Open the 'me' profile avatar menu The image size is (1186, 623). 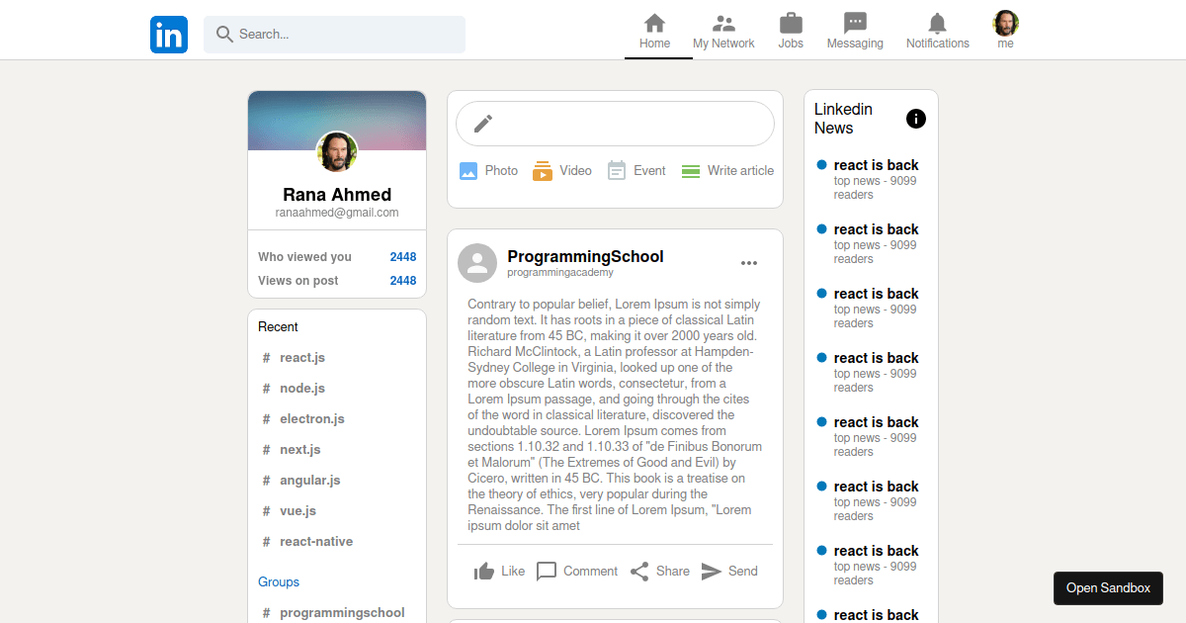(1005, 22)
